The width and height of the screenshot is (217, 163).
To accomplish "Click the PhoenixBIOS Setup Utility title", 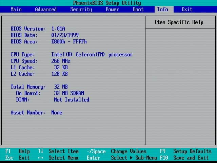I will click(x=107, y=3).
